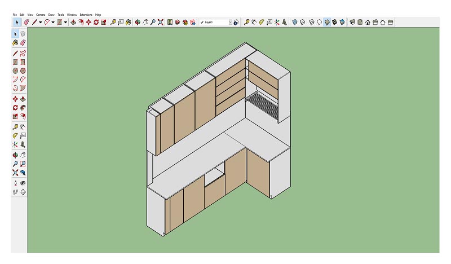Select the Polygon tool
This screenshot has width=451, height=264.
tap(23, 71)
